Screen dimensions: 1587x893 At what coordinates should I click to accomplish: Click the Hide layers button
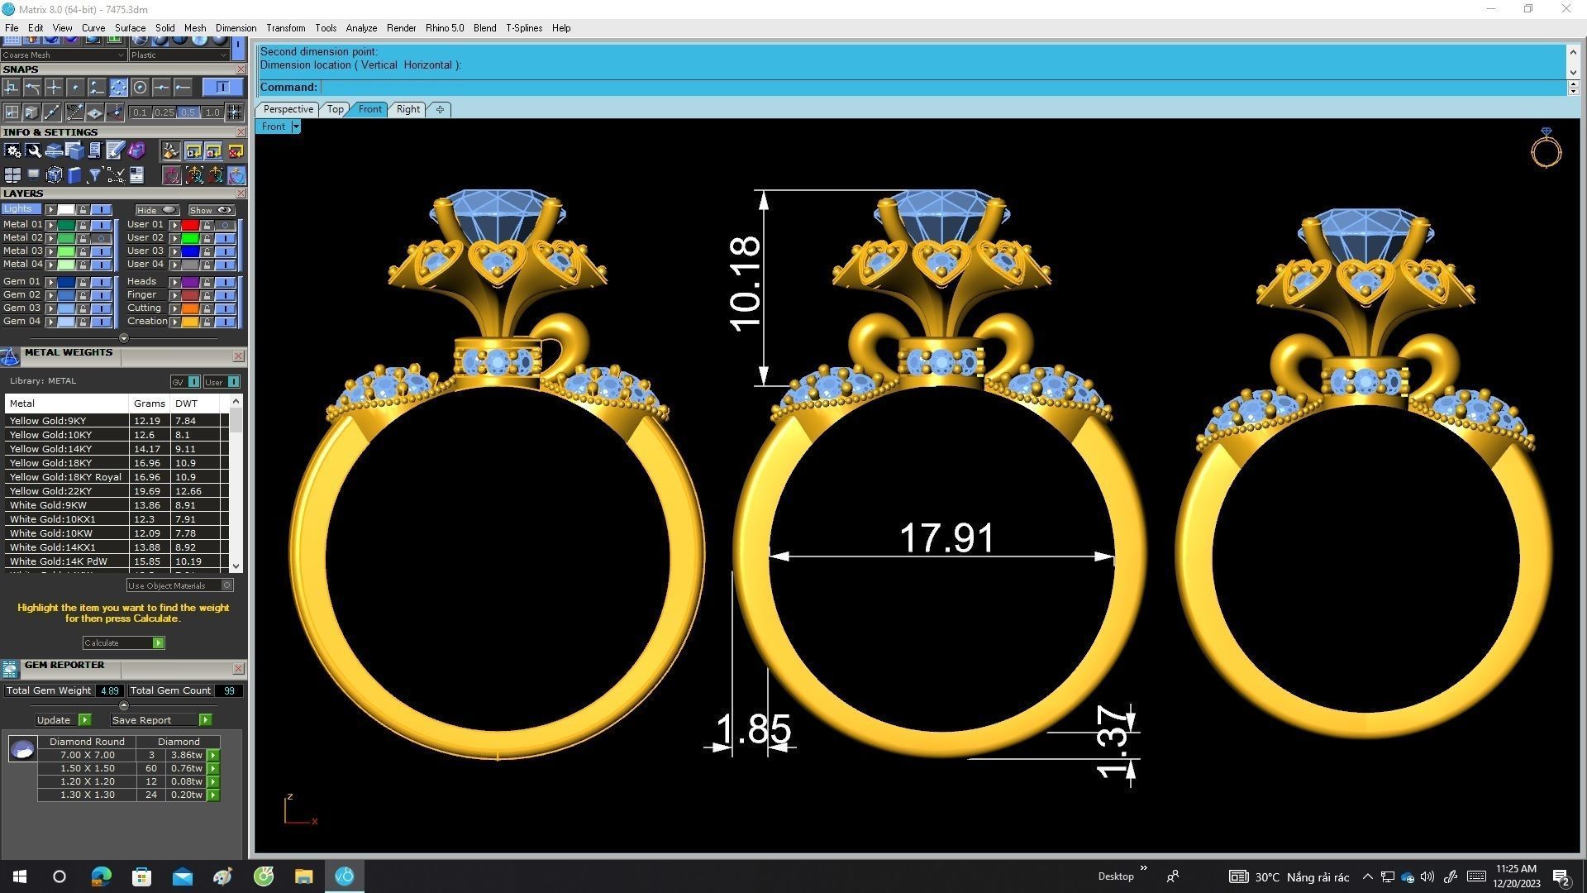pos(157,210)
